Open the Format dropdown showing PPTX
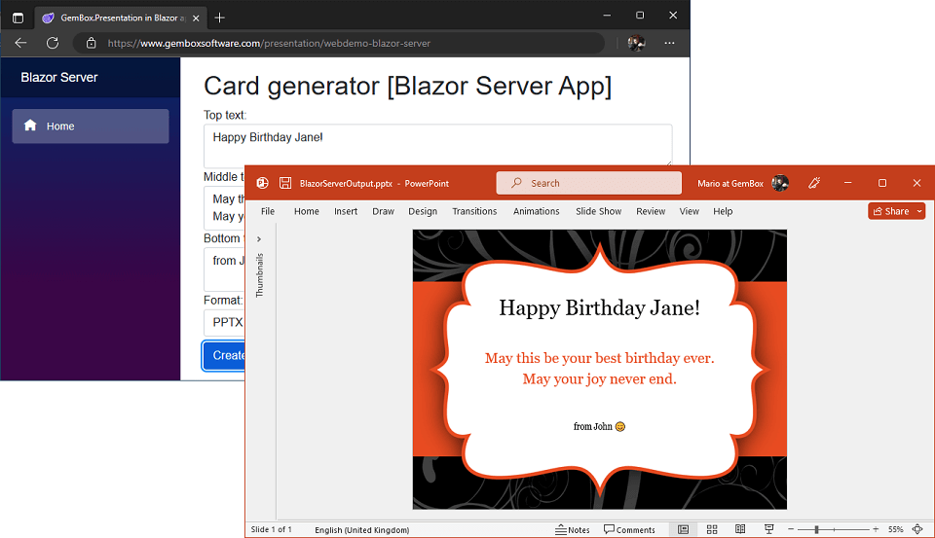The width and height of the screenshot is (935, 538). tap(224, 323)
